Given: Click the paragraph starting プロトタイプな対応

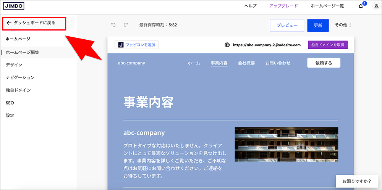Looking at the screenshot, I should [x=175, y=161].
